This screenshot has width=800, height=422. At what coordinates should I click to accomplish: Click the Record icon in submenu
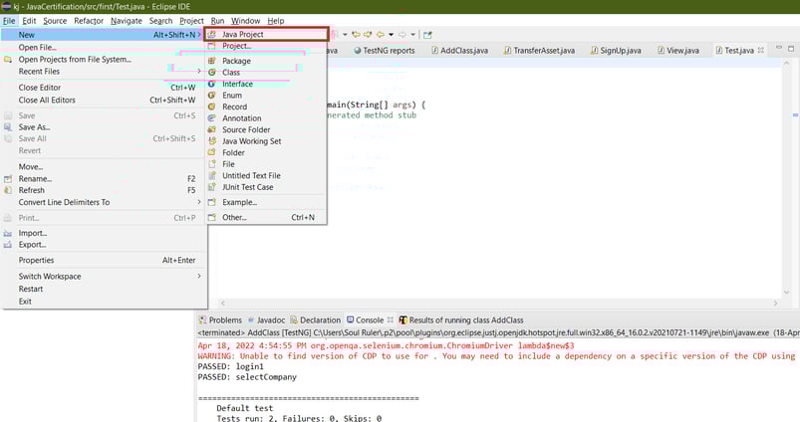click(212, 106)
